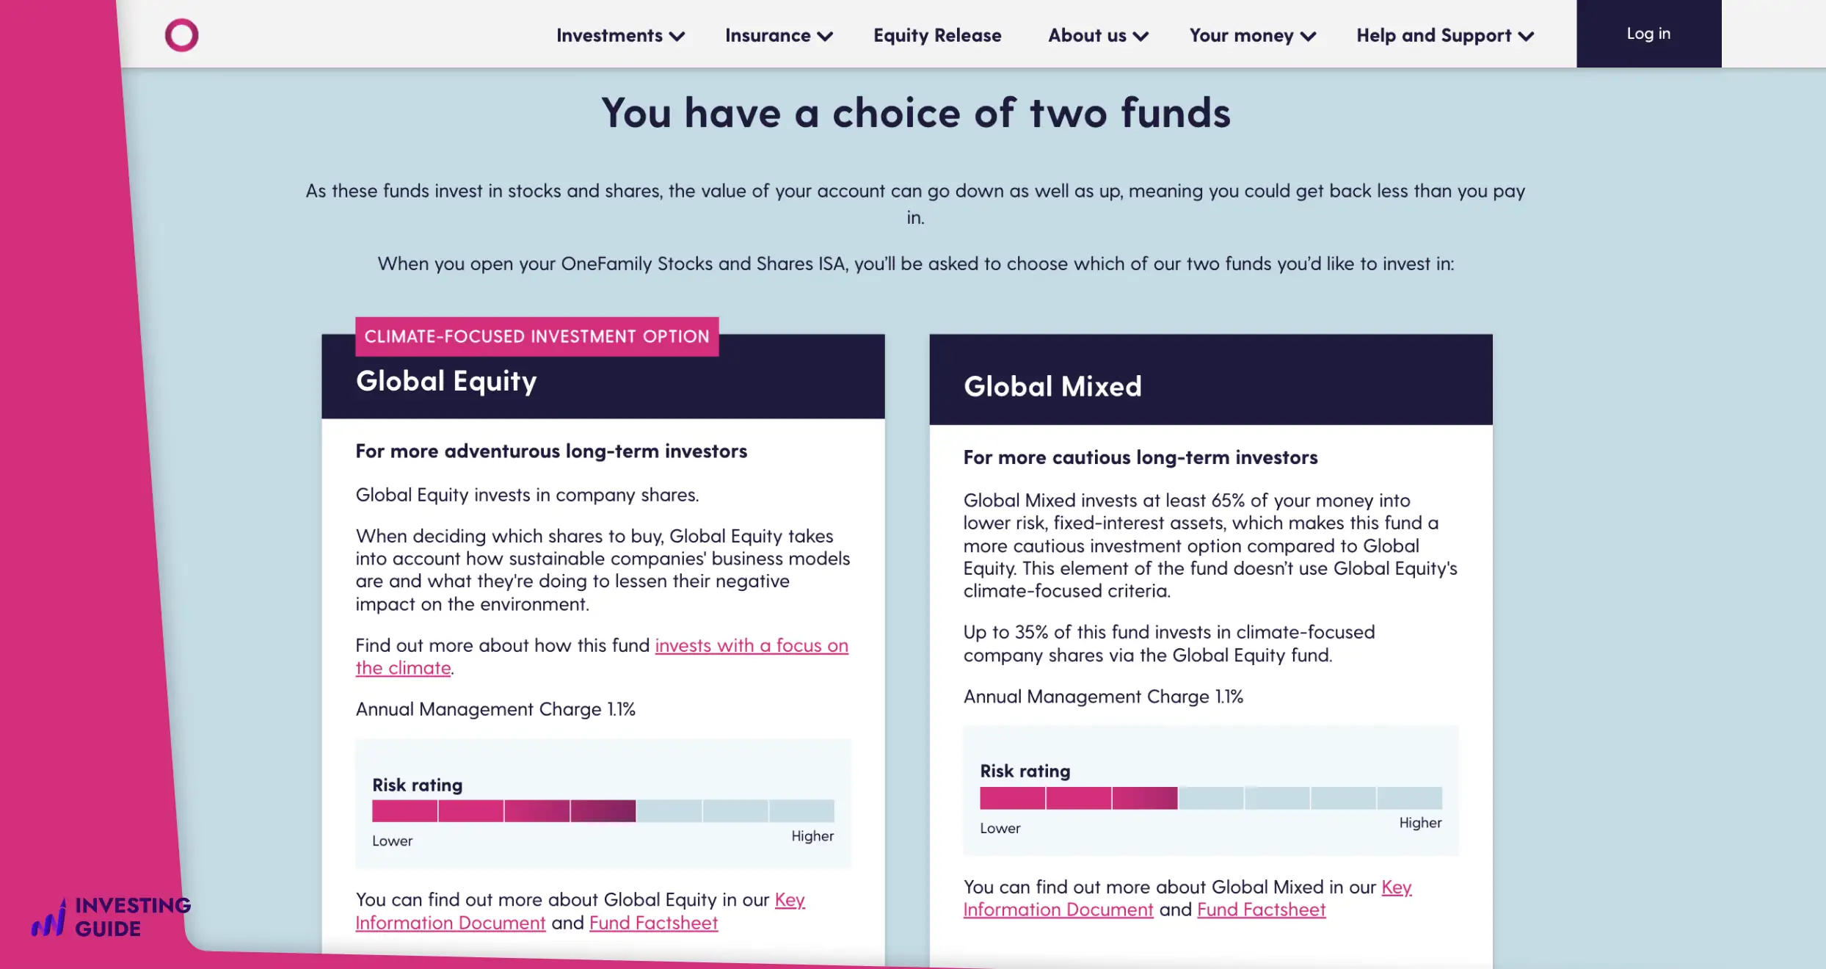Click Global Mixed risk rating bar
Viewport: 1826px width, 969px height.
tap(1210, 797)
